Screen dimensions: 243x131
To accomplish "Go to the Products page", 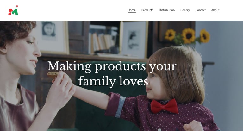I will coord(147,10).
